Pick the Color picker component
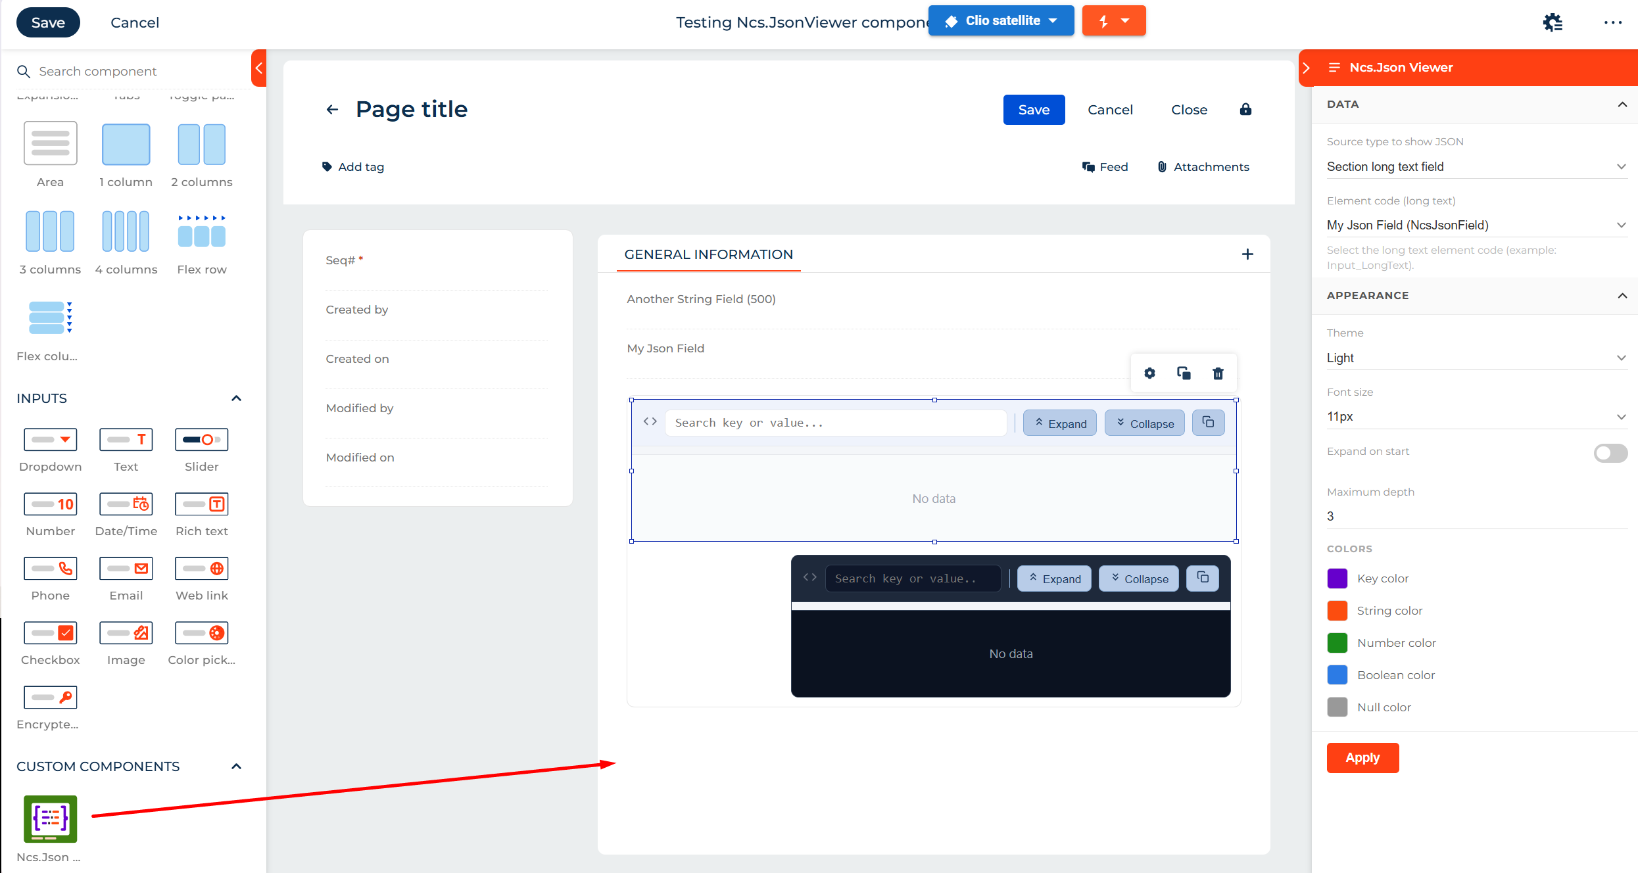This screenshot has width=1638, height=873. [201, 633]
